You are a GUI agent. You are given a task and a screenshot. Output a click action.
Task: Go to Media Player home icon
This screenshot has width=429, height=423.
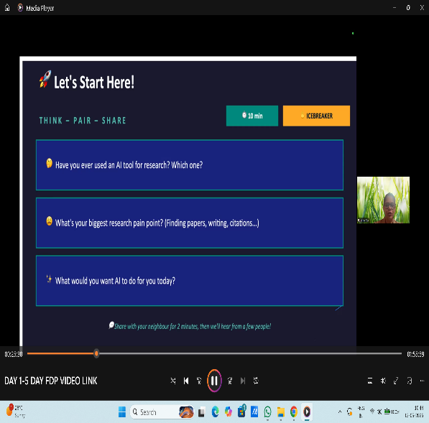[x=7, y=8]
